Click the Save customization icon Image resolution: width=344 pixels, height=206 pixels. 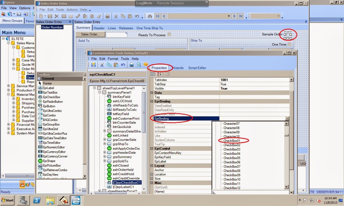pos(93,65)
